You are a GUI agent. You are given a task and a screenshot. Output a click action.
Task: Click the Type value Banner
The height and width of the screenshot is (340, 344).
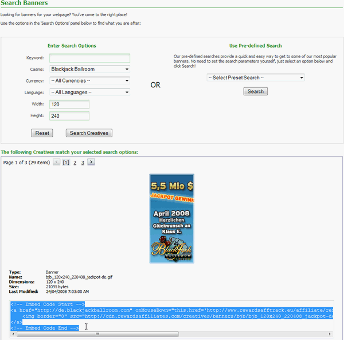pyautogui.click(x=52, y=272)
